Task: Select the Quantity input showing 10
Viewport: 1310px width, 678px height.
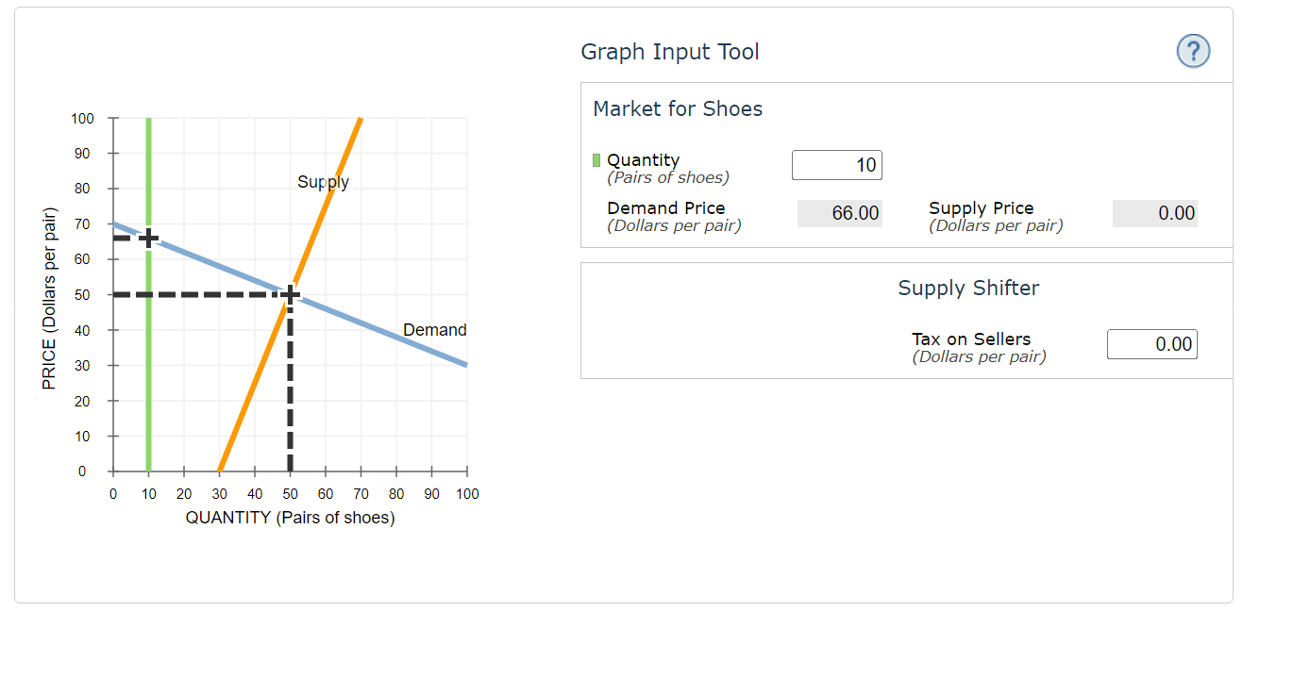Action: pyautogui.click(x=836, y=164)
